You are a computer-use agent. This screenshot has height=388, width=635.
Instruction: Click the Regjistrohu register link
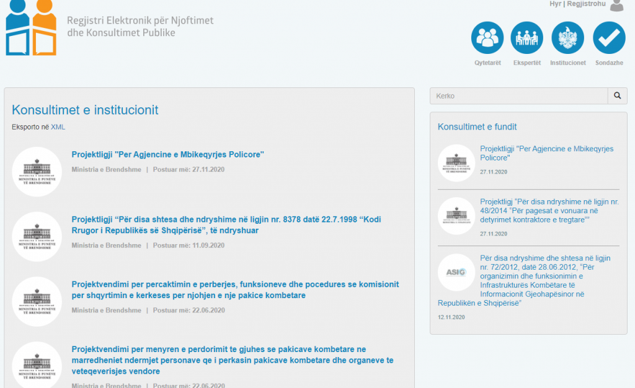pos(585,4)
